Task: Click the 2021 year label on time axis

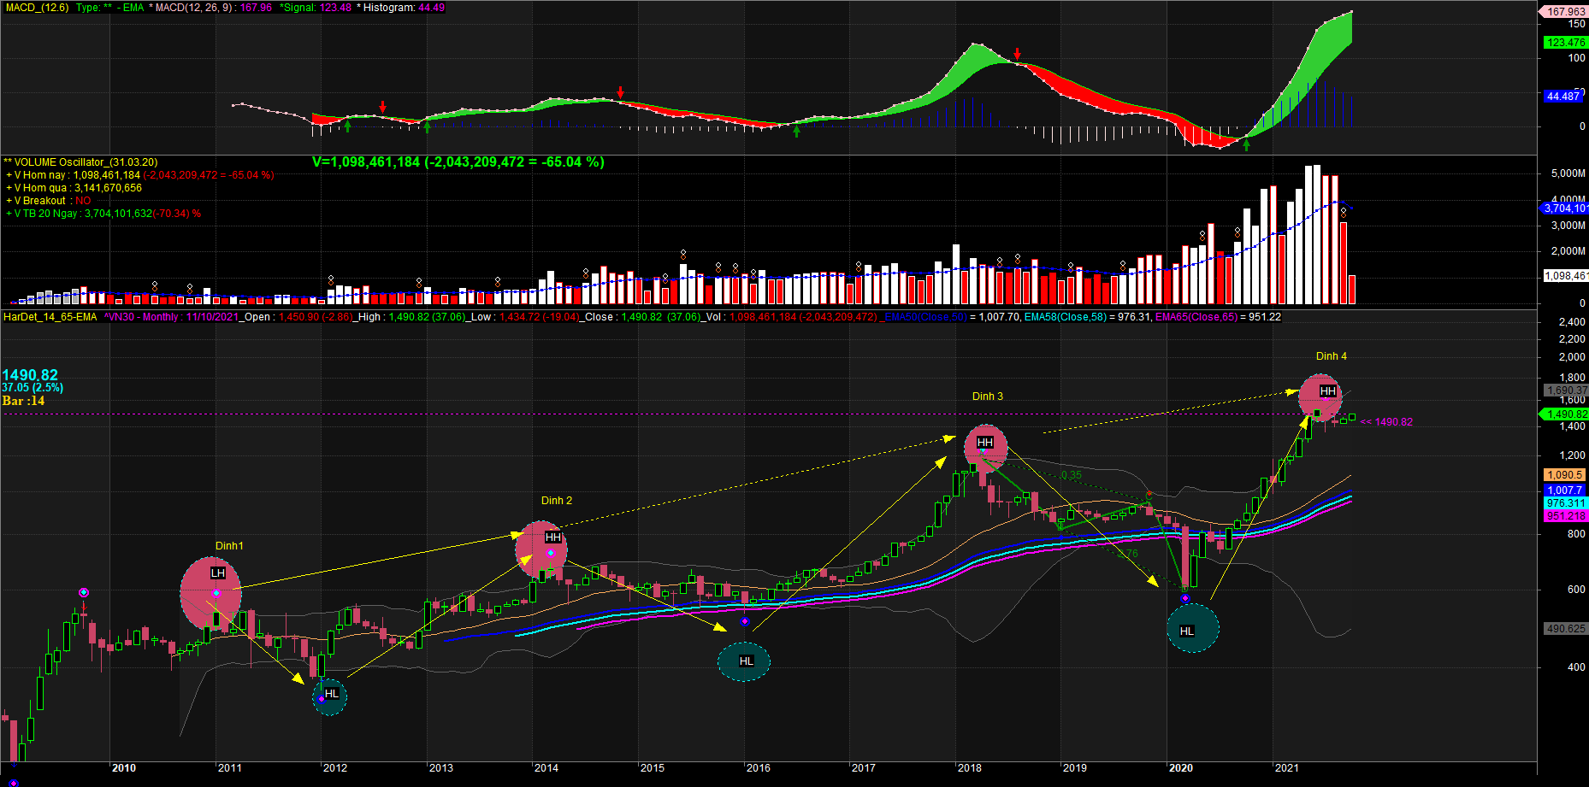Action: pos(1286,768)
